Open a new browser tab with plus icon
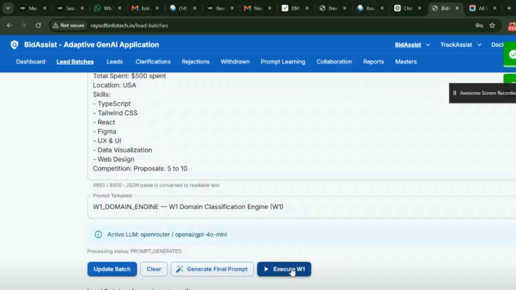This screenshot has height=290, width=516. pyautogui.click(x=509, y=8)
